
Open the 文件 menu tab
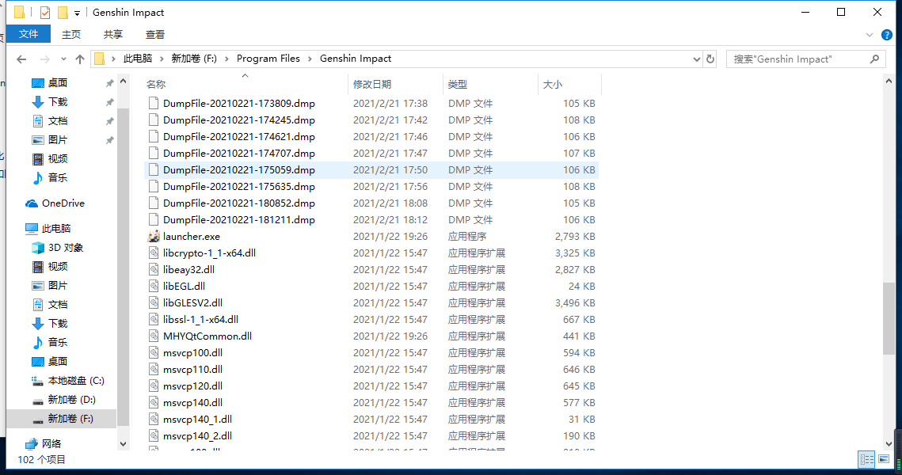[29, 34]
